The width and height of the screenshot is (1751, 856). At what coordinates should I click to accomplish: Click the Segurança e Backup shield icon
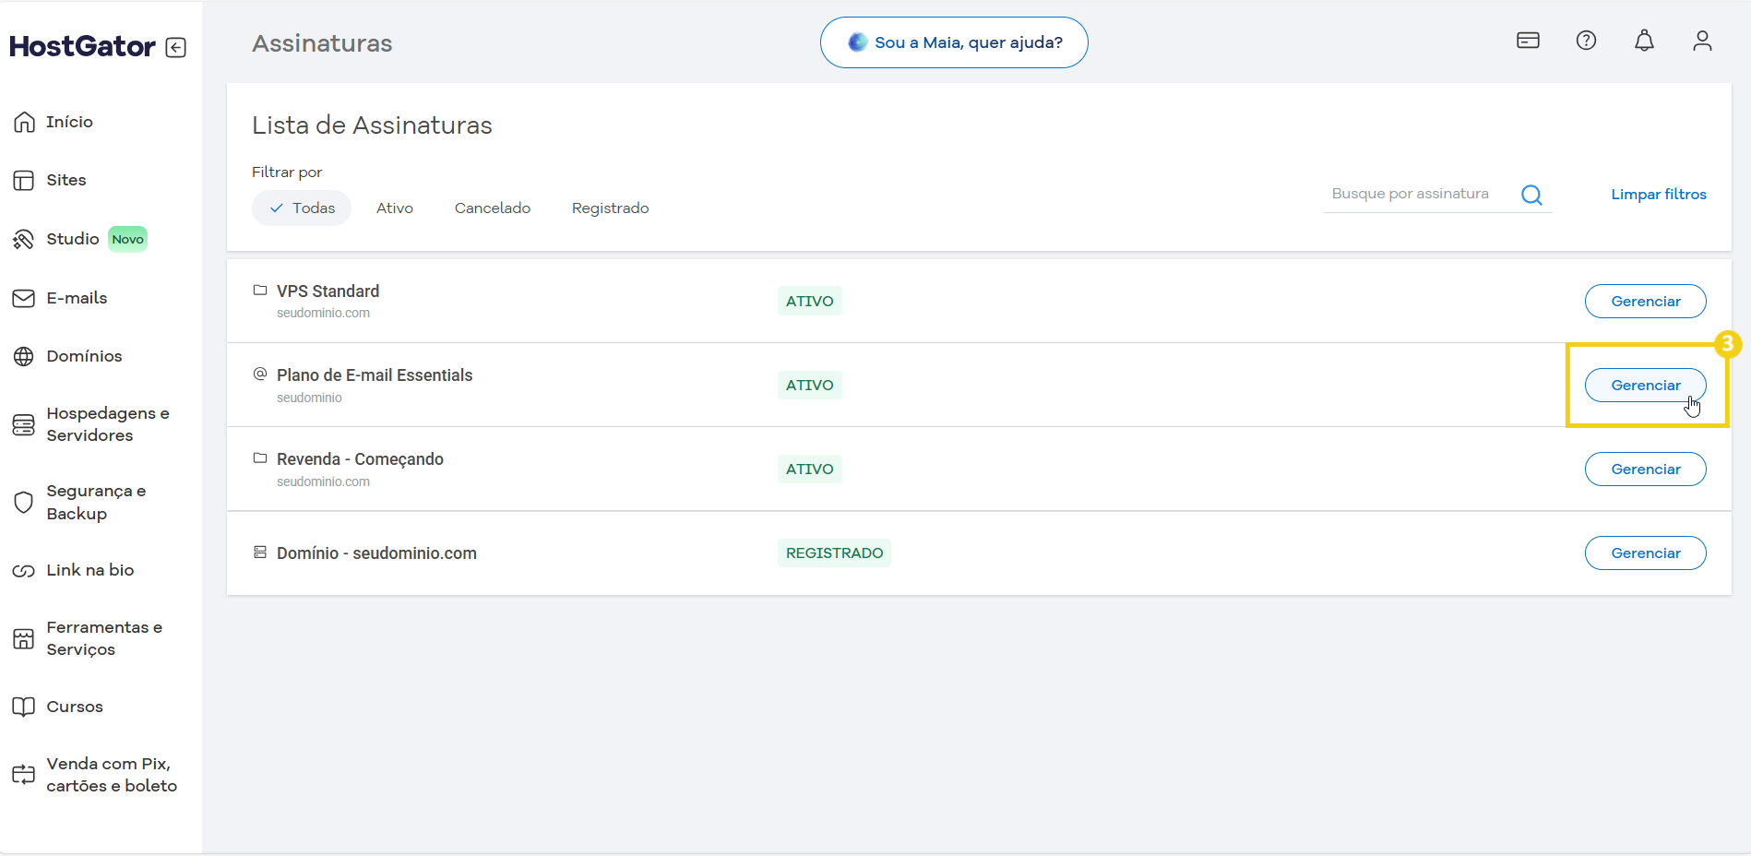tap(24, 502)
